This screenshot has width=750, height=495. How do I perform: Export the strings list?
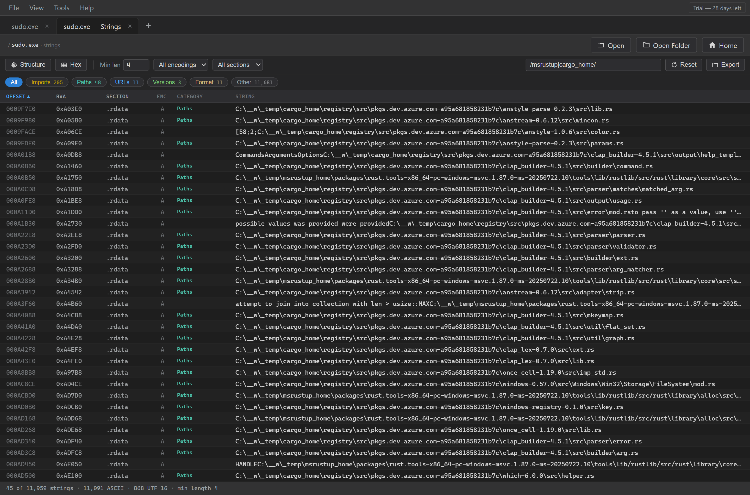[725, 65]
